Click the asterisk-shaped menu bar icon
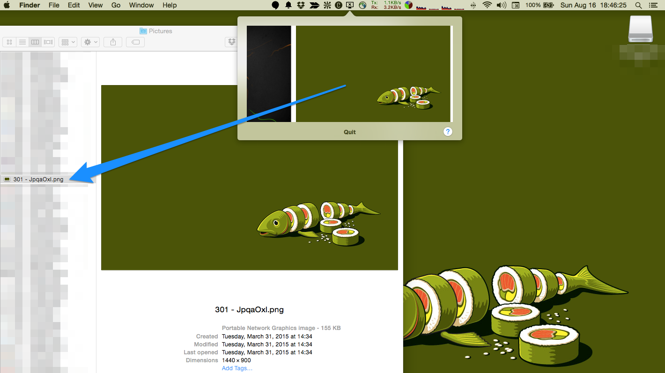The height and width of the screenshot is (373, 665). click(x=327, y=5)
